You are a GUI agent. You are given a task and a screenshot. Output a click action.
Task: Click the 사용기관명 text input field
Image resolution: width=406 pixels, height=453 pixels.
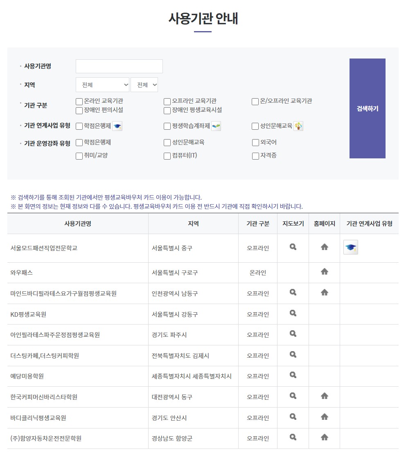coord(119,66)
